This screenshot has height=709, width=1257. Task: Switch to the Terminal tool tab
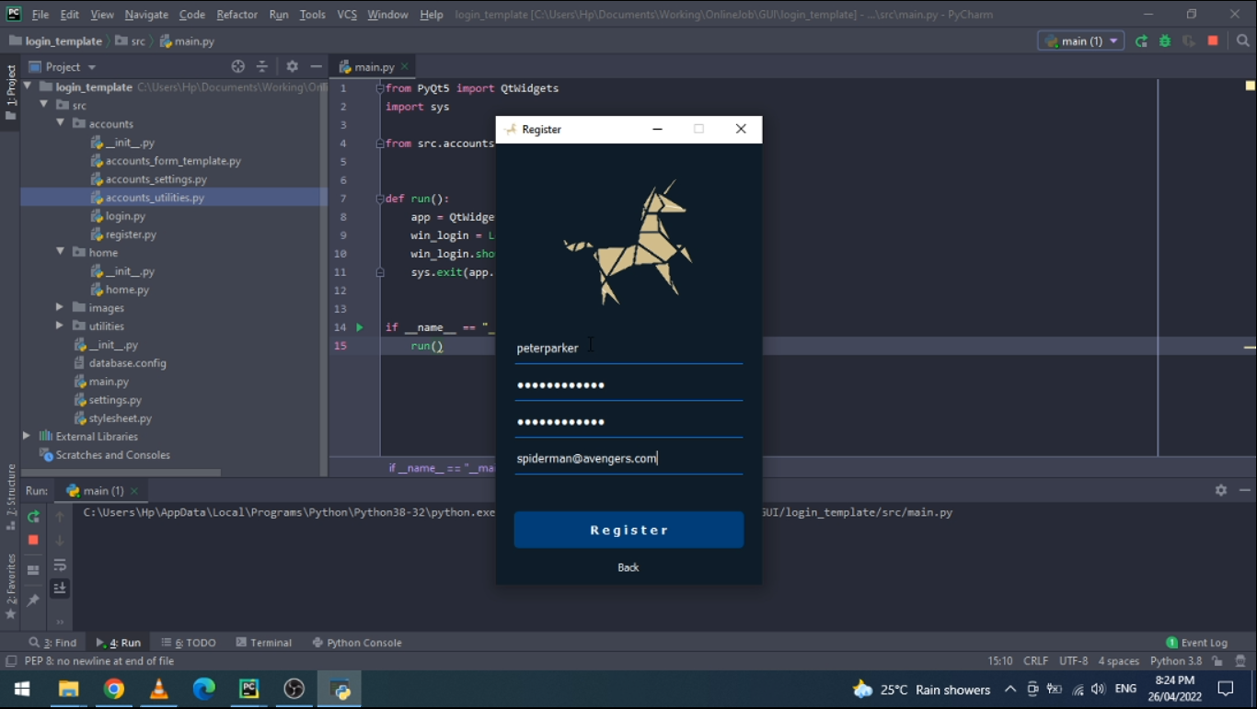264,643
